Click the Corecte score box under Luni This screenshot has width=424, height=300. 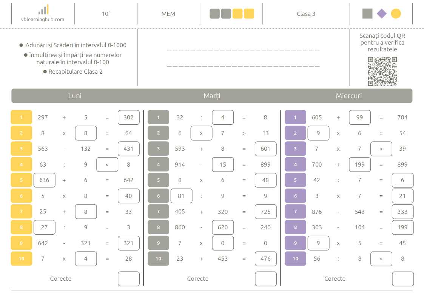click(129, 279)
